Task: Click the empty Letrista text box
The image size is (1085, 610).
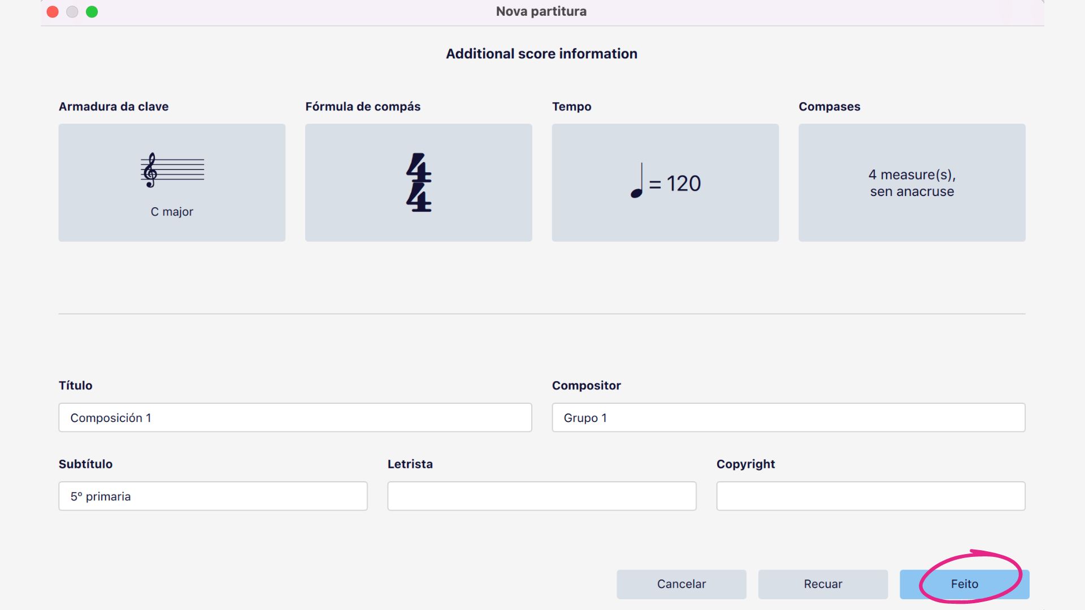Action: (x=541, y=496)
